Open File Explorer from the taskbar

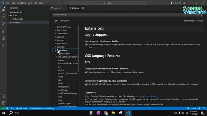click(x=113, y=113)
